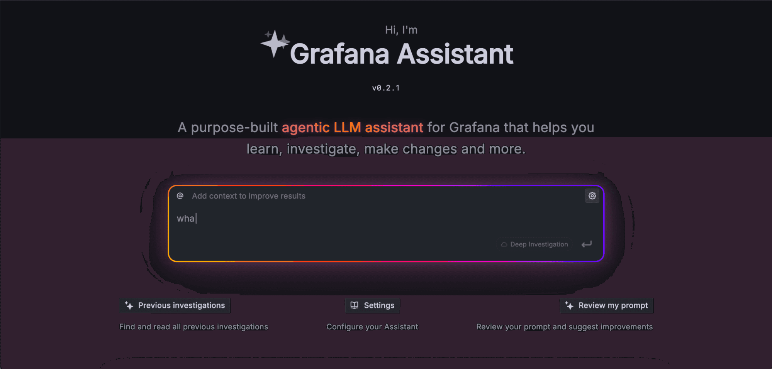Click the @ add-context icon
This screenshot has width=772, height=369.
[180, 196]
